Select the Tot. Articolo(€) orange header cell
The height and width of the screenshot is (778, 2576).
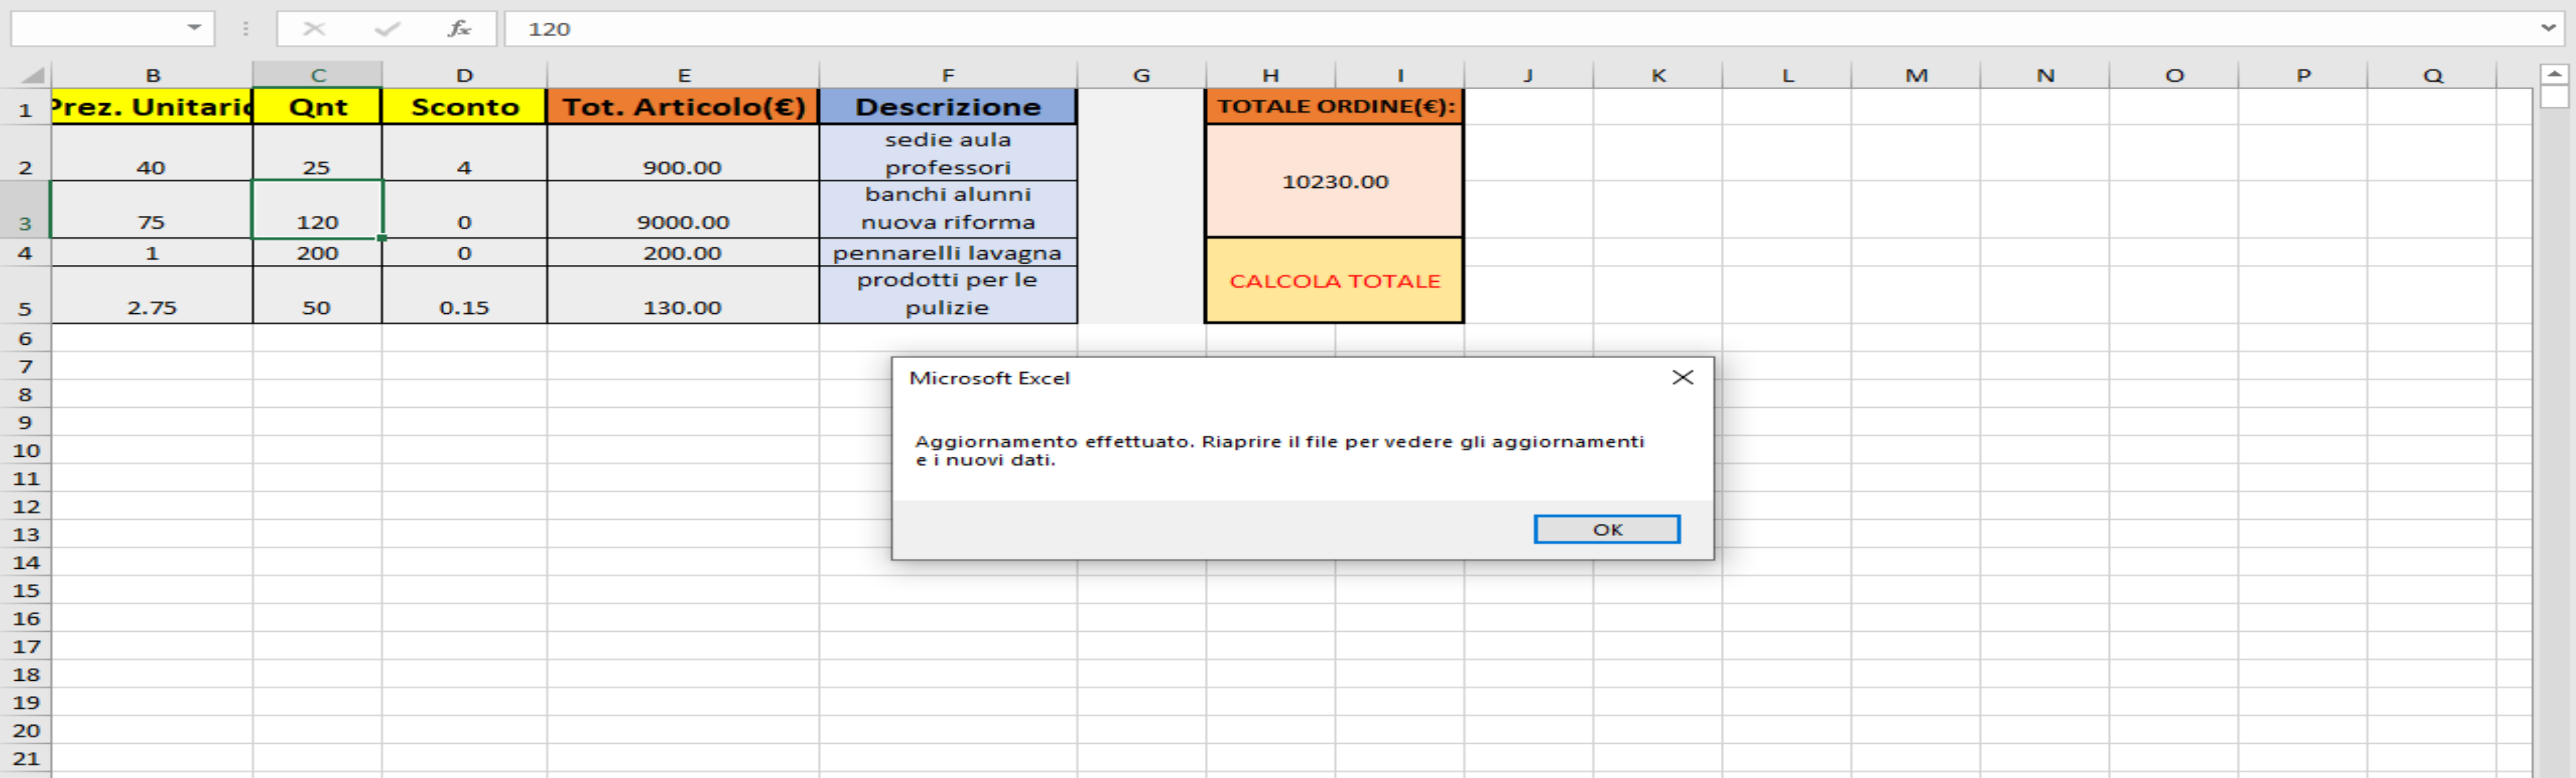[x=683, y=107]
